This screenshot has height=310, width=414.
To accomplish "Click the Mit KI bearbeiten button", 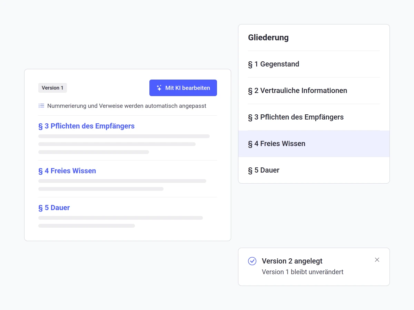I will coord(183,88).
